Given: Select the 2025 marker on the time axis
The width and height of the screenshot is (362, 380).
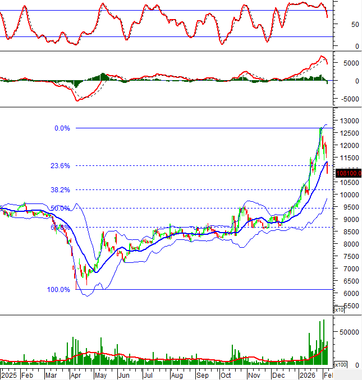Looking at the screenshot, I should point(9,374).
